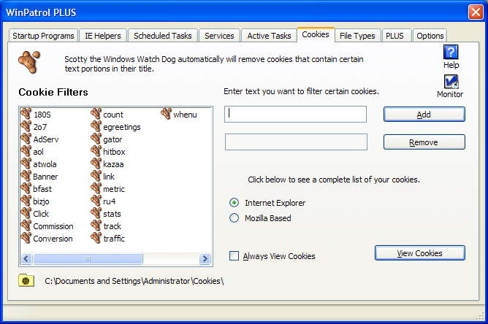Click the filter list scrollbar right arrow
488x324 pixels.
pos(205,259)
